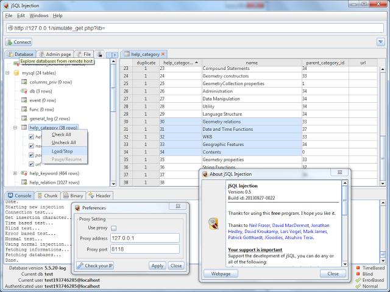Uncheck the first column checkbox under help_category
This screenshot has height=292, width=390.
click(x=31, y=137)
